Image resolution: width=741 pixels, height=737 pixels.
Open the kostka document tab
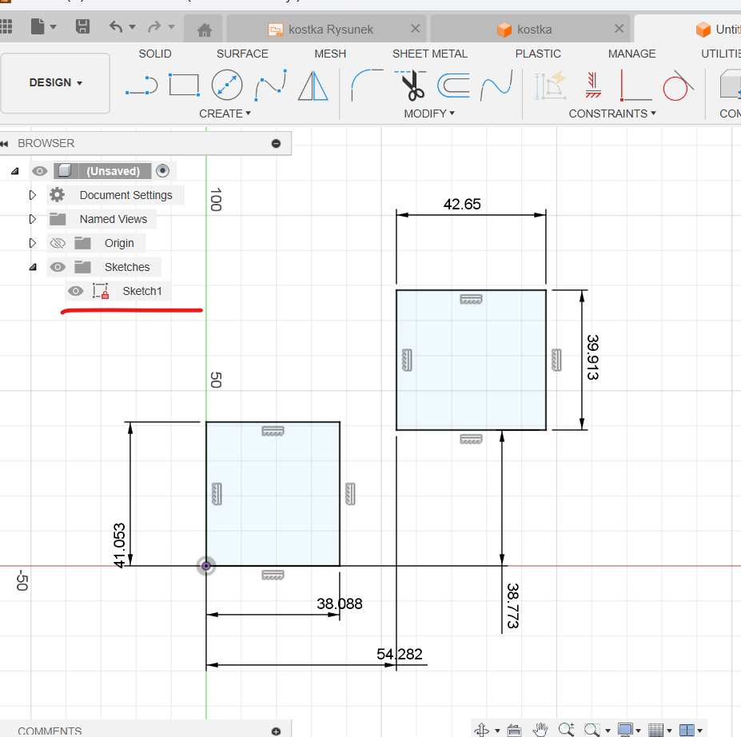click(530, 30)
